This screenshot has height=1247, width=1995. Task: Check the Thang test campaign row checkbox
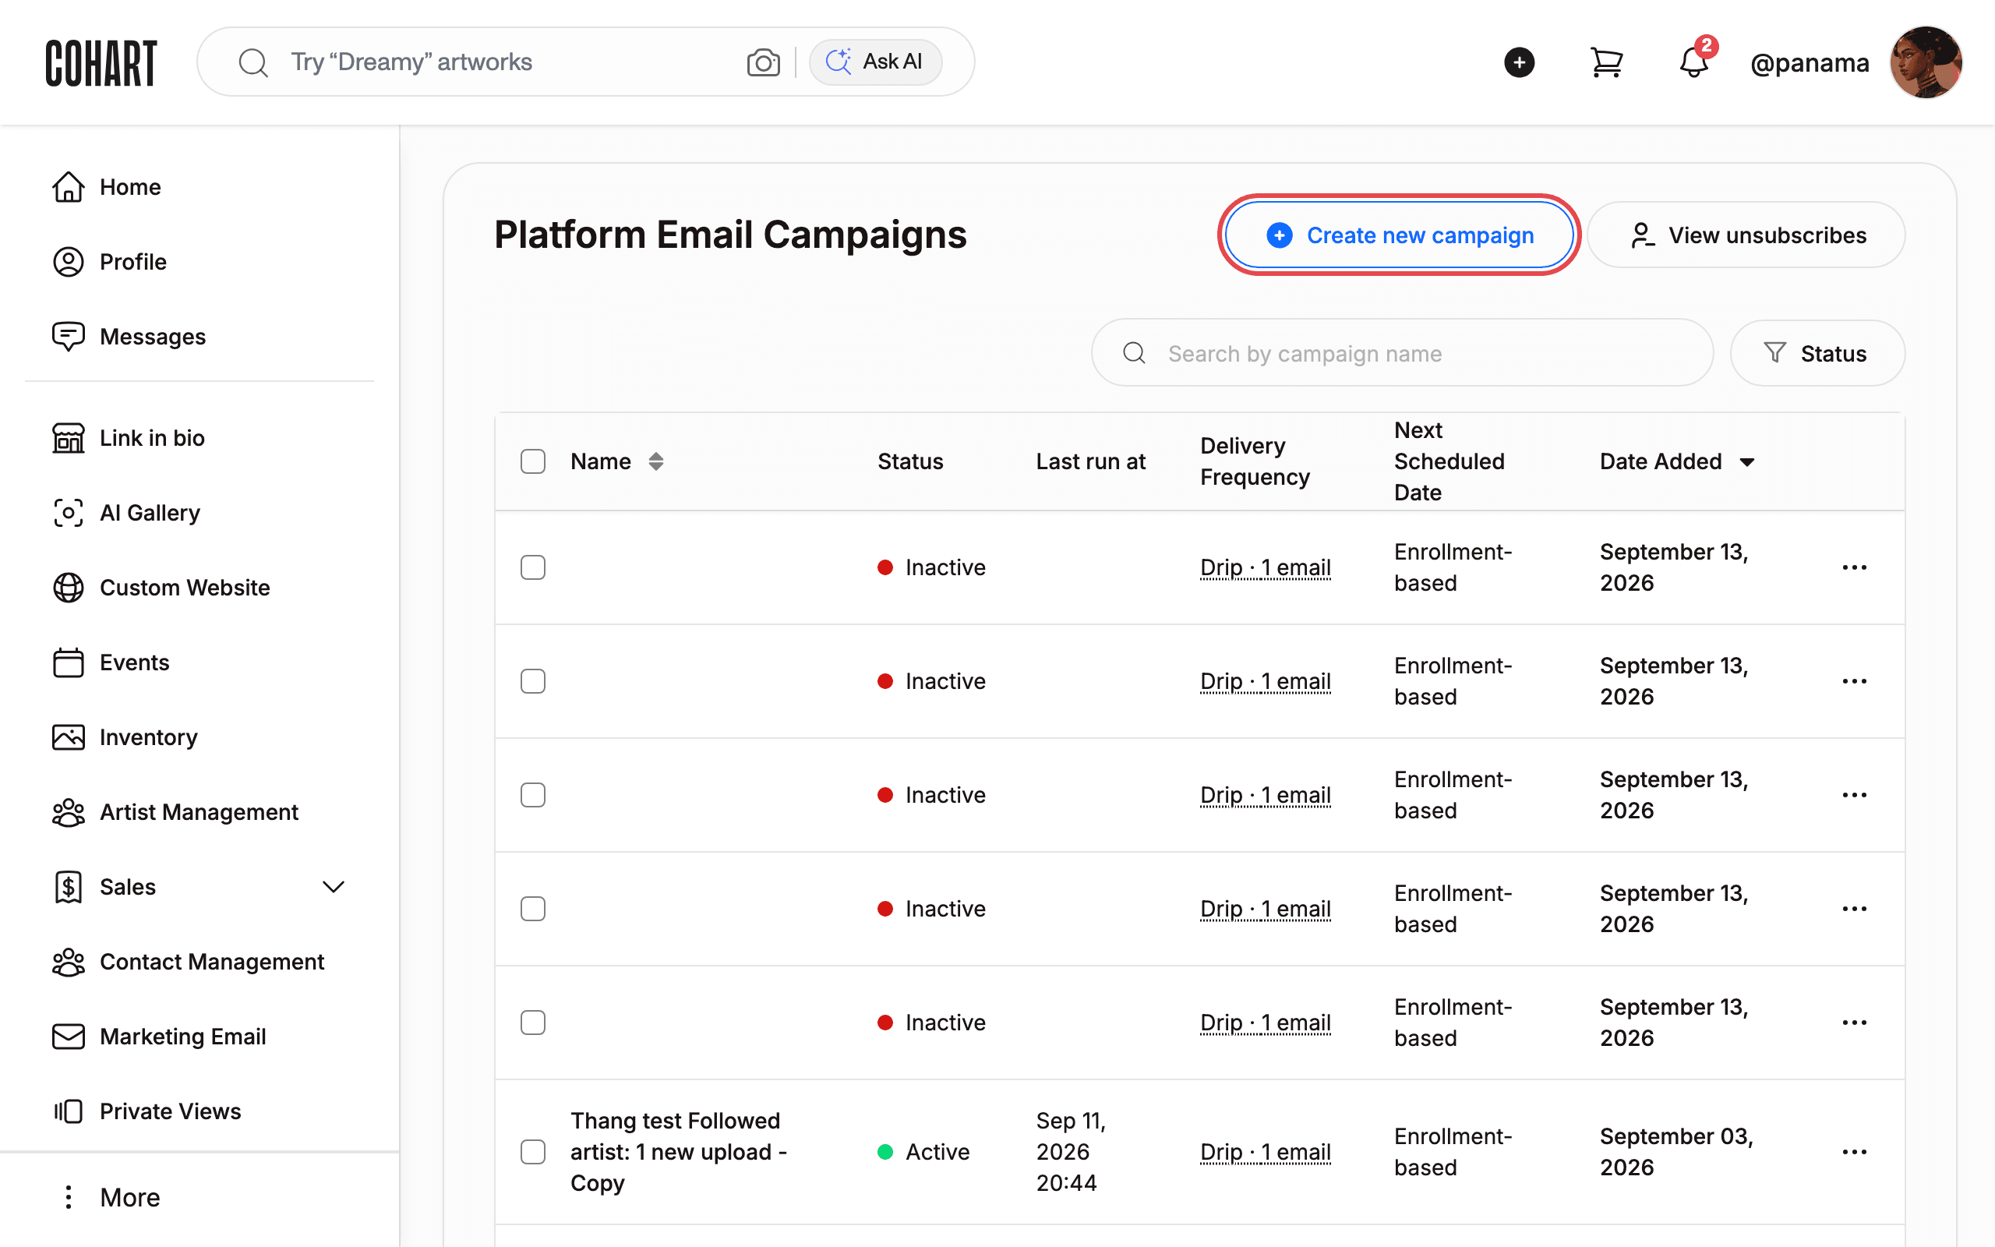coord(532,1152)
